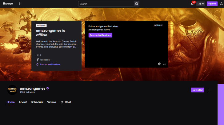Open the Chat pop-out tab
This screenshot has width=224, height=125.
pos(66,102)
